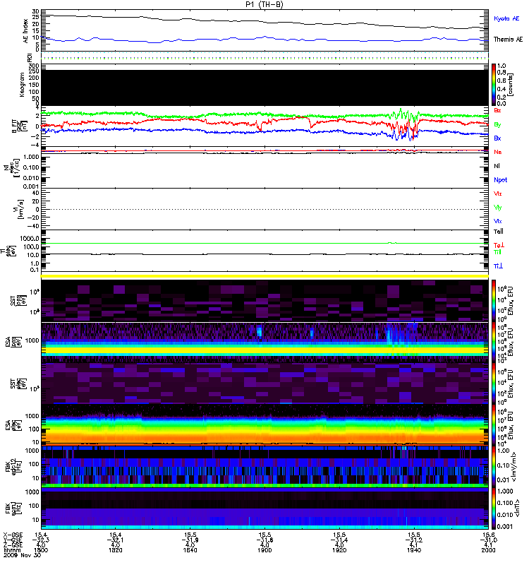Click the 1840 time tick label
The width and height of the screenshot is (529, 565).
pyautogui.click(x=190, y=550)
